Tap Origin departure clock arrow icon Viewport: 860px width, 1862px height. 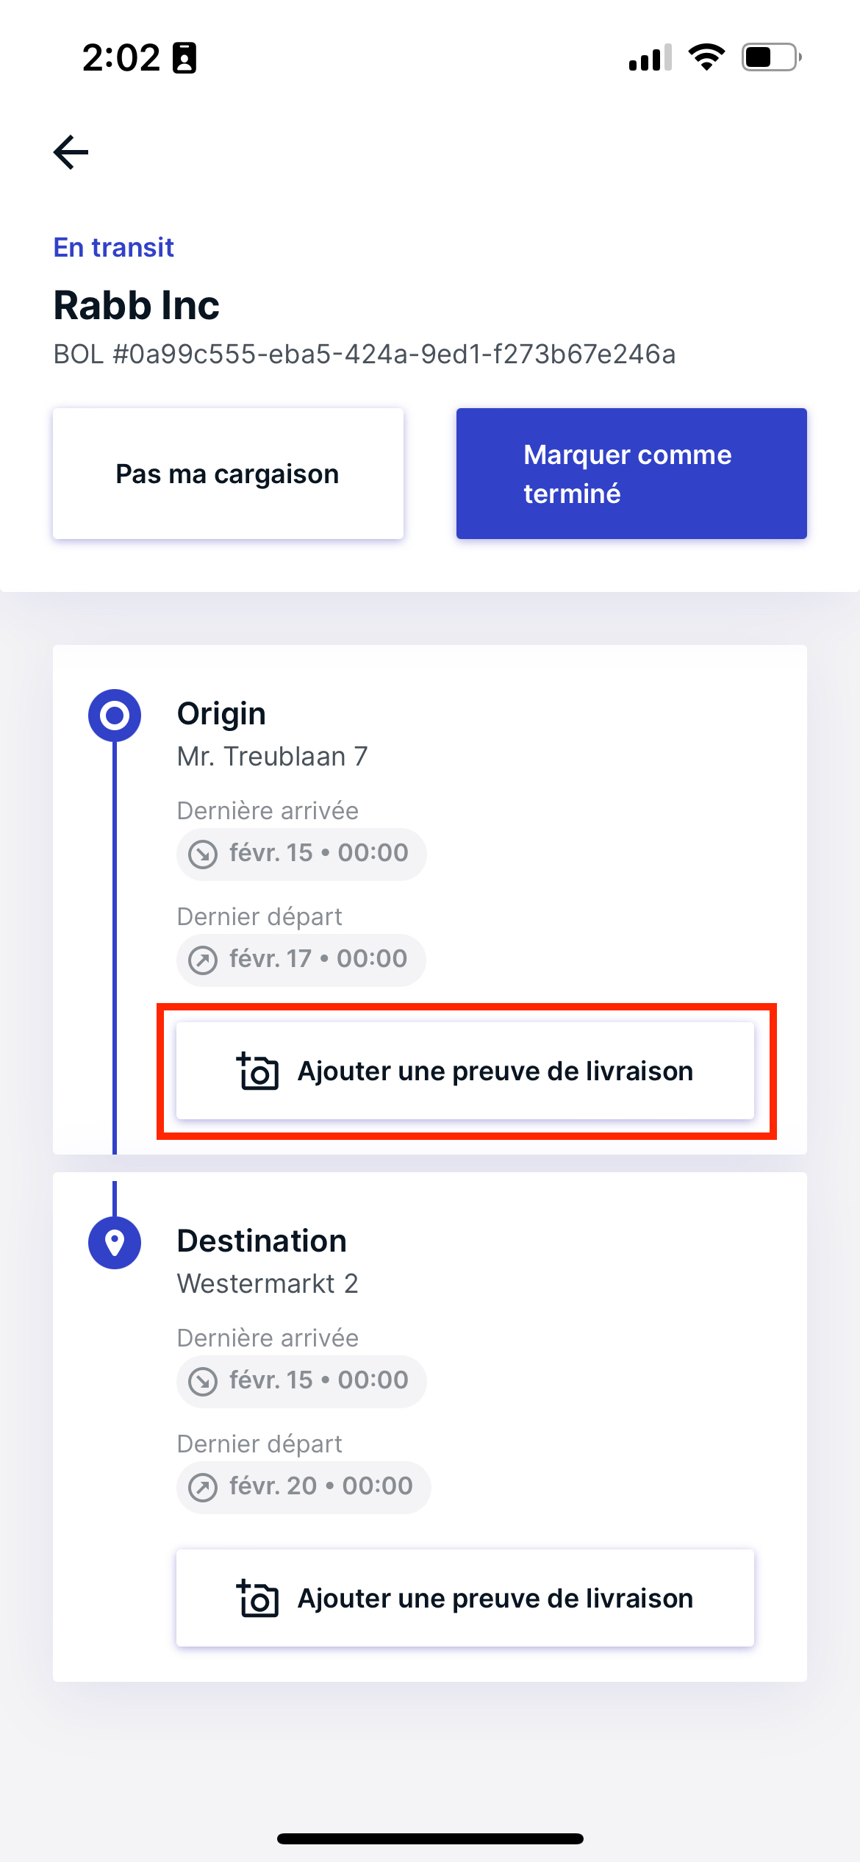click(203, 960)
